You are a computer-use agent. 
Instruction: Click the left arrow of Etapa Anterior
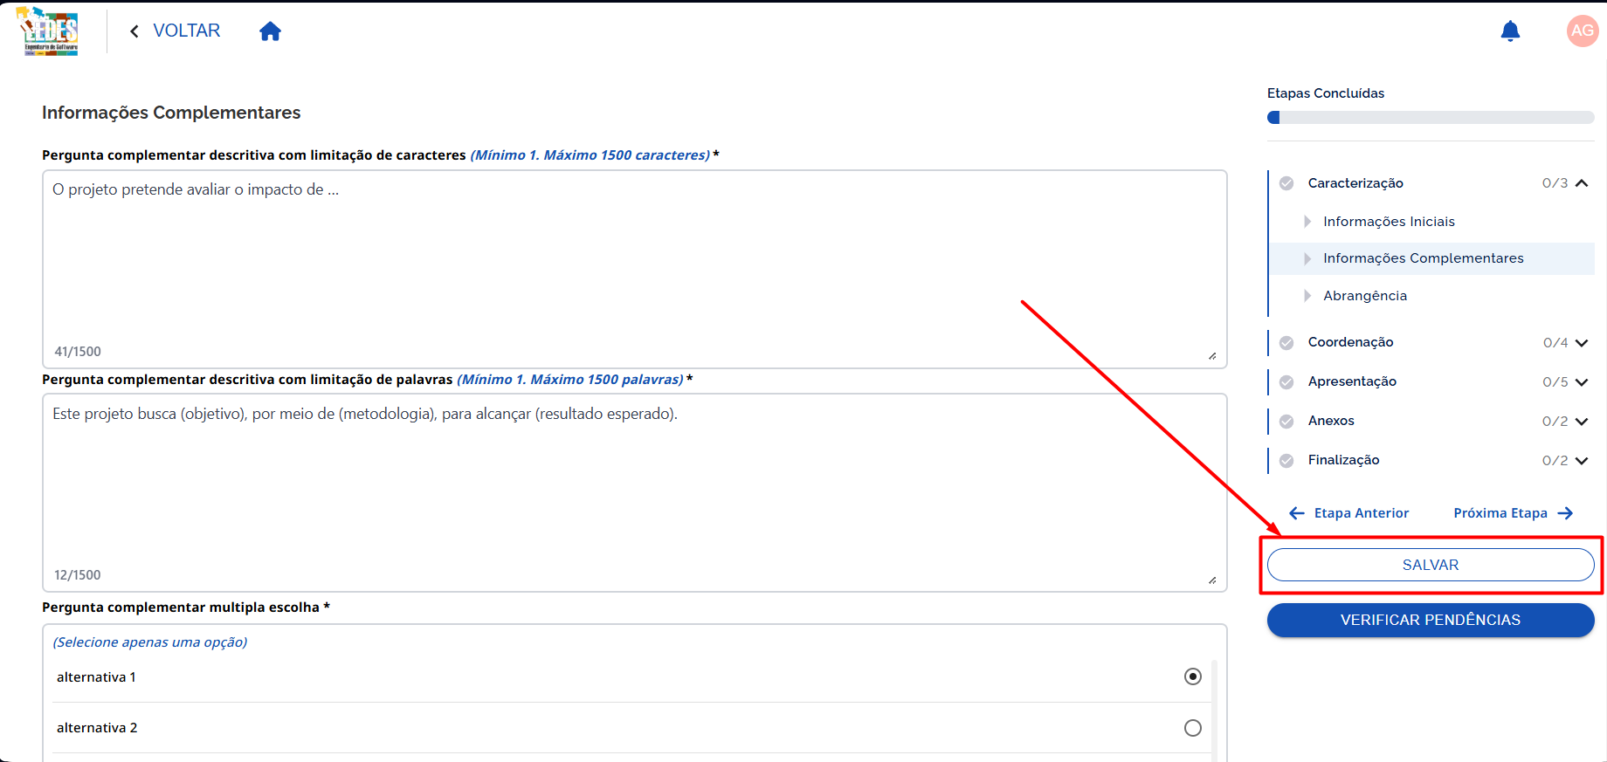point(1297,513)
